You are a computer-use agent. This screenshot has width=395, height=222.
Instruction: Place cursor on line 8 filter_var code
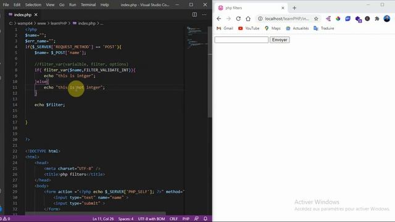(85, 70)
